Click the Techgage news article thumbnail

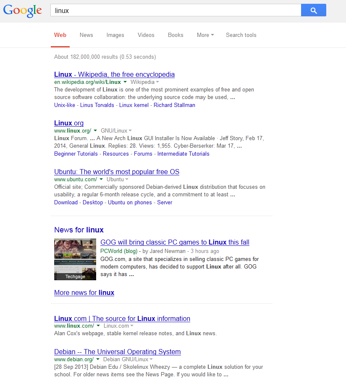tap(75, 259)
